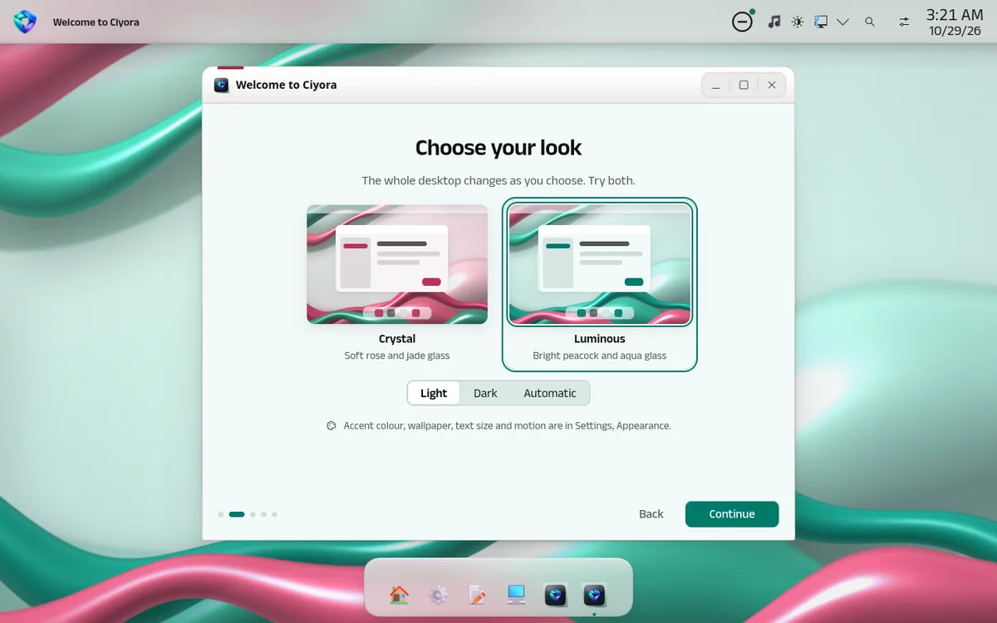Close the Welcome to Ciyora window
The height and width of the screenshot is (623, 997).
[772, 85]
